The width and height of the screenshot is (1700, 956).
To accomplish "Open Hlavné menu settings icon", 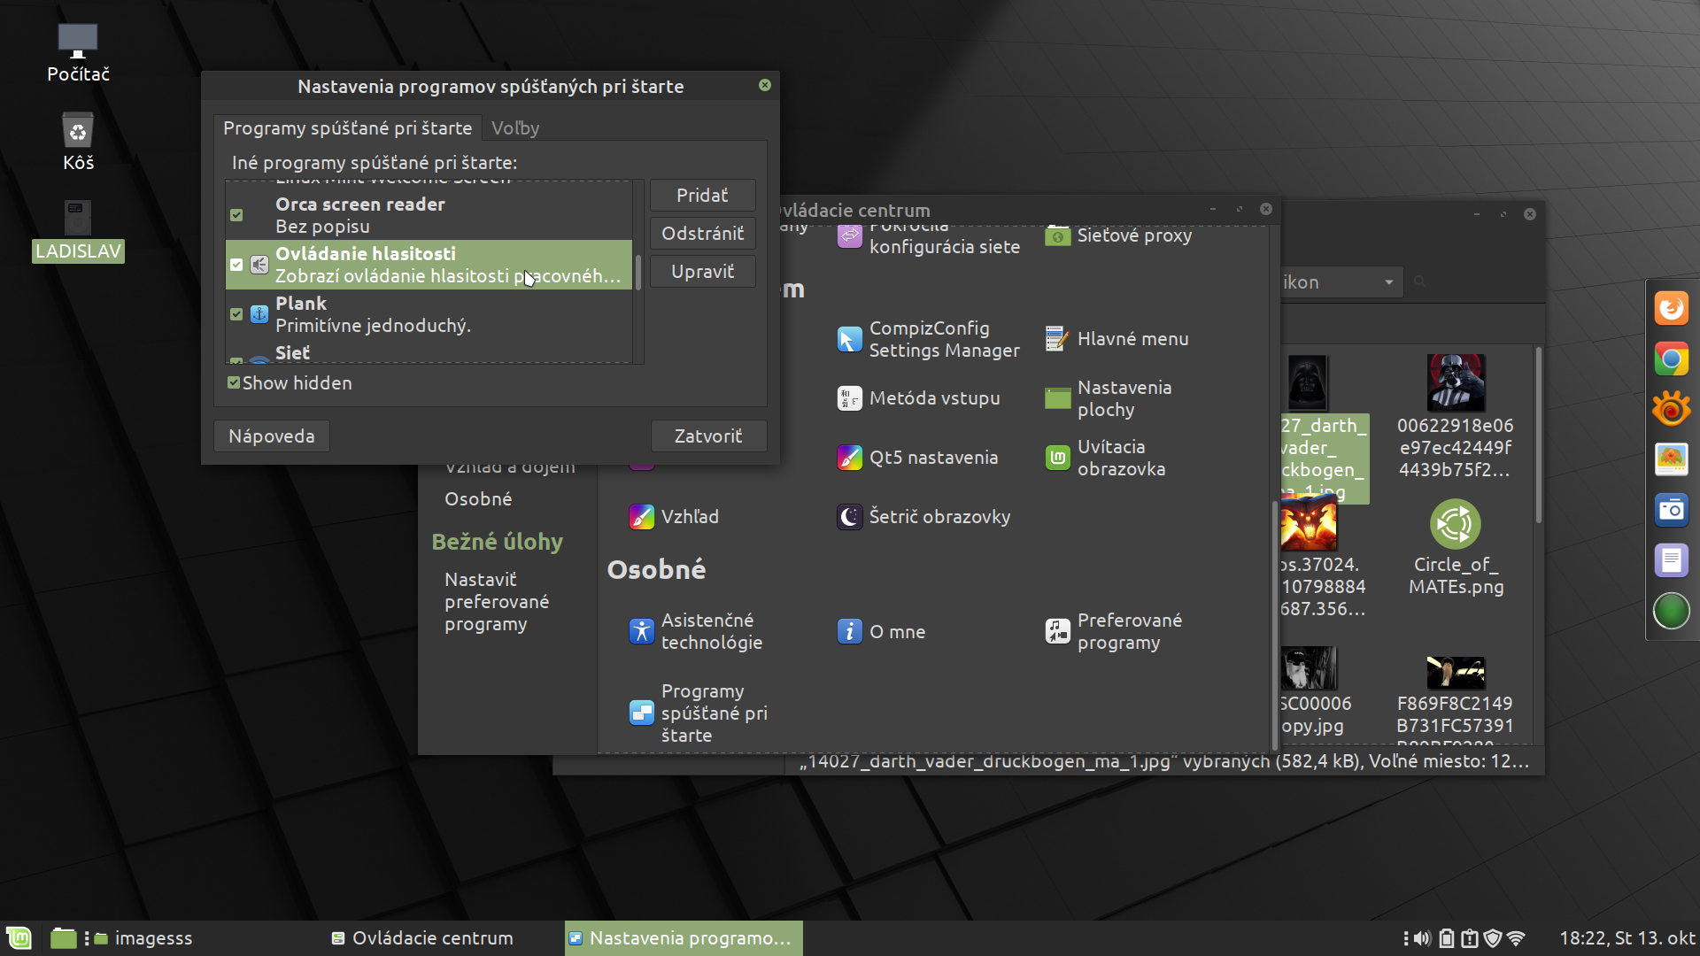I will click(1057, 339).
